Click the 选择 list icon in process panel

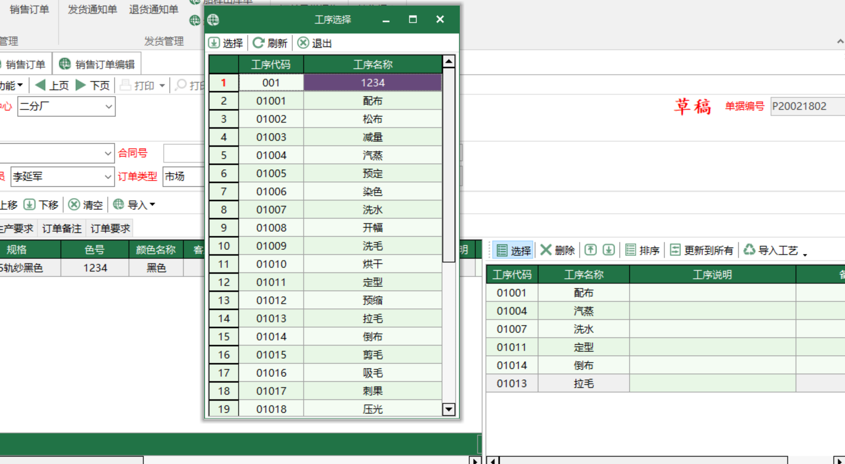[502, 250]
